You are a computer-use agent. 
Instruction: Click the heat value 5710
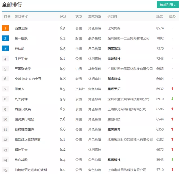[160, 170]
